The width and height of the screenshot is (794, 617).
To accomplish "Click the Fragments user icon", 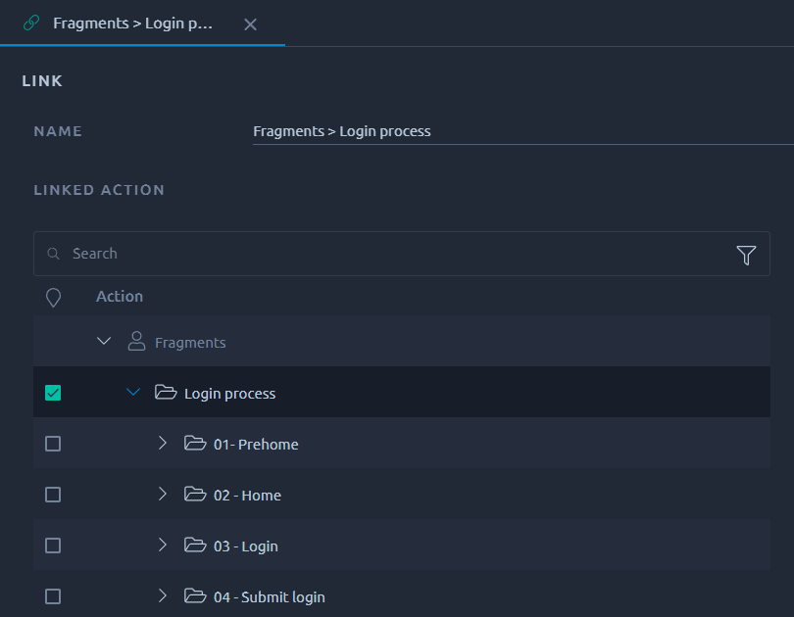I will [136, 342].
